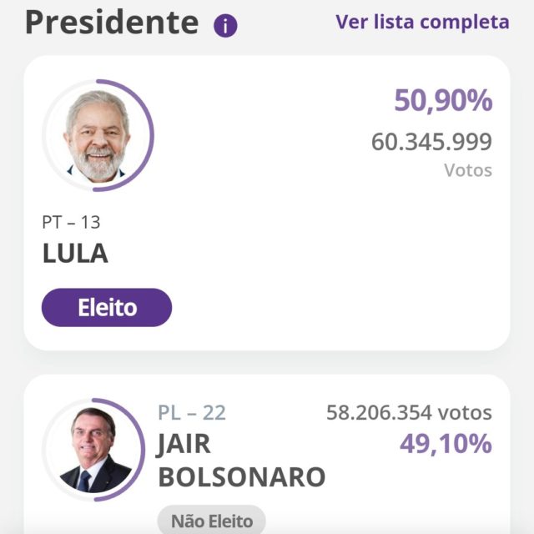
Task: Click the purple info icon beside Presidente
Action: tap(225, 26)
